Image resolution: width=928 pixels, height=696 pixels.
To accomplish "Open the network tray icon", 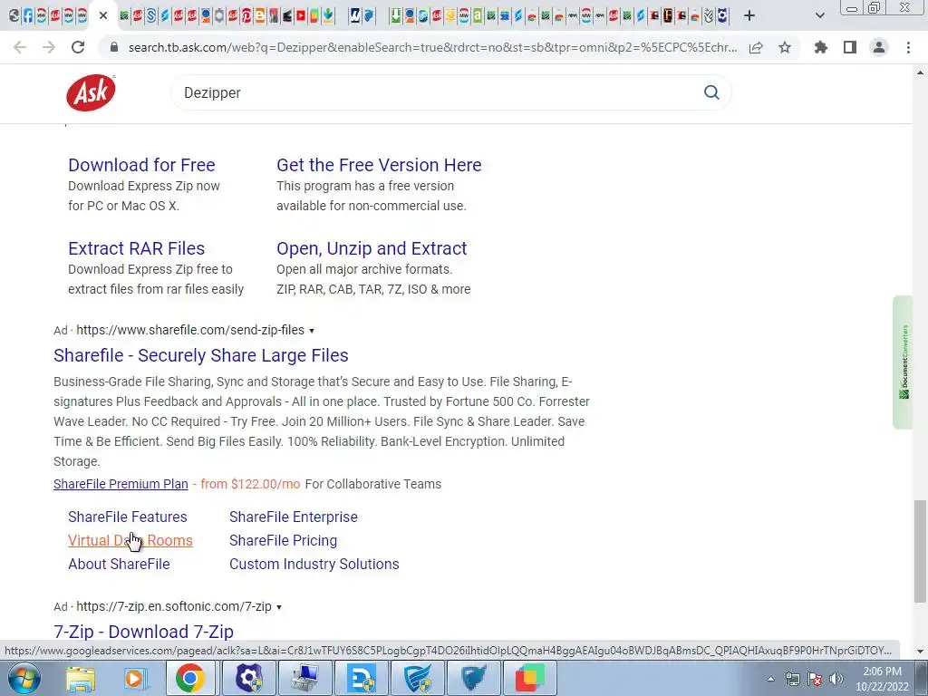I will [792, 679].
